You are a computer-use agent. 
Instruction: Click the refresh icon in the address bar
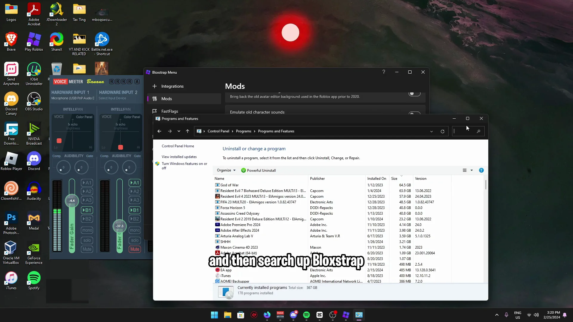(x=443, y=131)
